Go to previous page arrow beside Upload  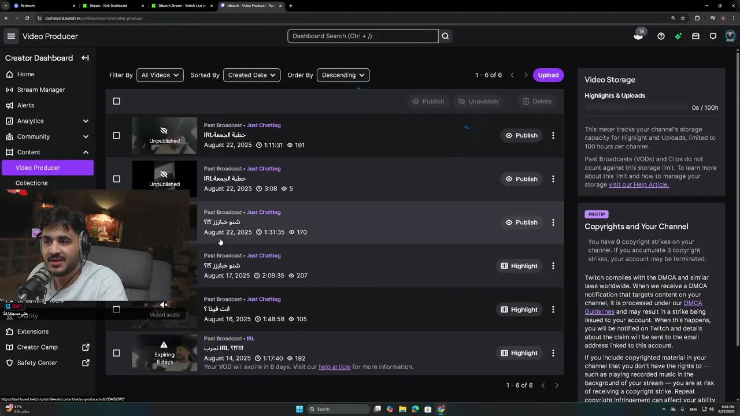(x=512, y=75)
